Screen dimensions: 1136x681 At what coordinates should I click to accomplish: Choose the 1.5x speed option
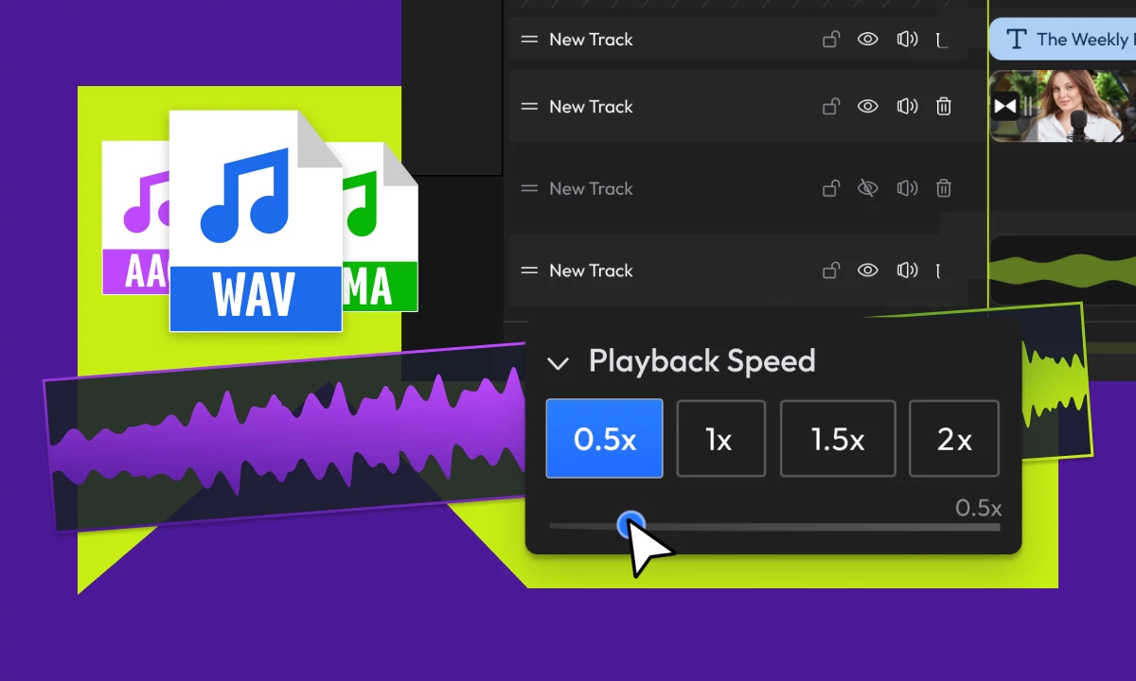coord(837,439)
